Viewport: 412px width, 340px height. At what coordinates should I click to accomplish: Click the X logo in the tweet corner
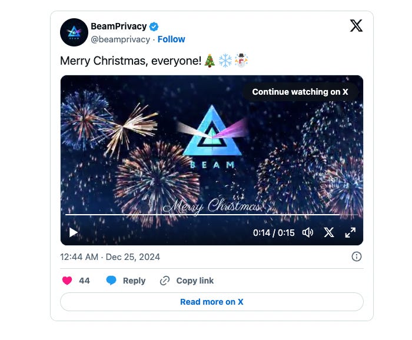point(356,25)
